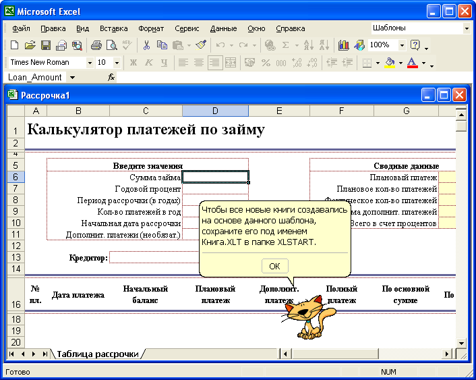This screenshot has height=380, width=476.
Task: Open the Font Color palette arrow
Action: tap(424, 63)
